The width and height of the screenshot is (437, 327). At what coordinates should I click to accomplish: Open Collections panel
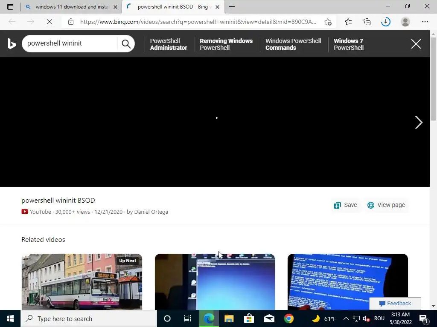tap(367, 22)
